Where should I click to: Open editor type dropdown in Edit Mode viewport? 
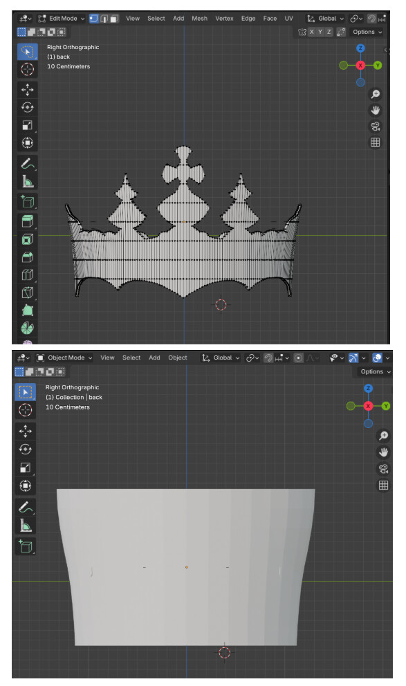[24, 19]
